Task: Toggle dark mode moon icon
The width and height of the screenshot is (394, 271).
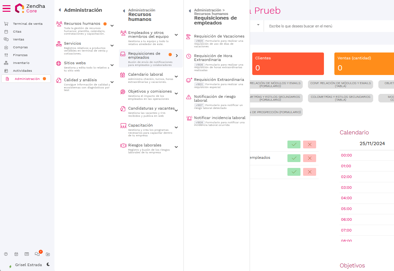Action: (x=48, y=264)
